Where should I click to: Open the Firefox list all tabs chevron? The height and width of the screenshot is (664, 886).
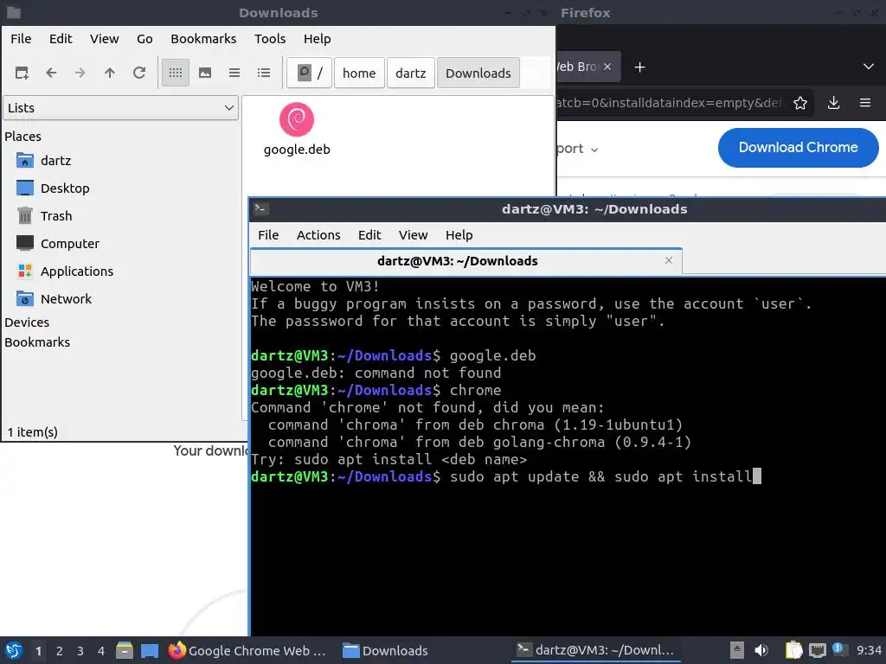coord(869,67)
